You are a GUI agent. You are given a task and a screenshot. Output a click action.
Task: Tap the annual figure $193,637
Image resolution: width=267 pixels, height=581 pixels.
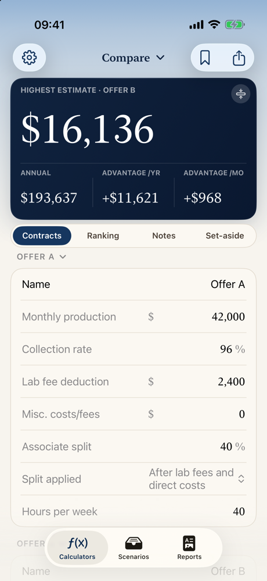(49, 198)
